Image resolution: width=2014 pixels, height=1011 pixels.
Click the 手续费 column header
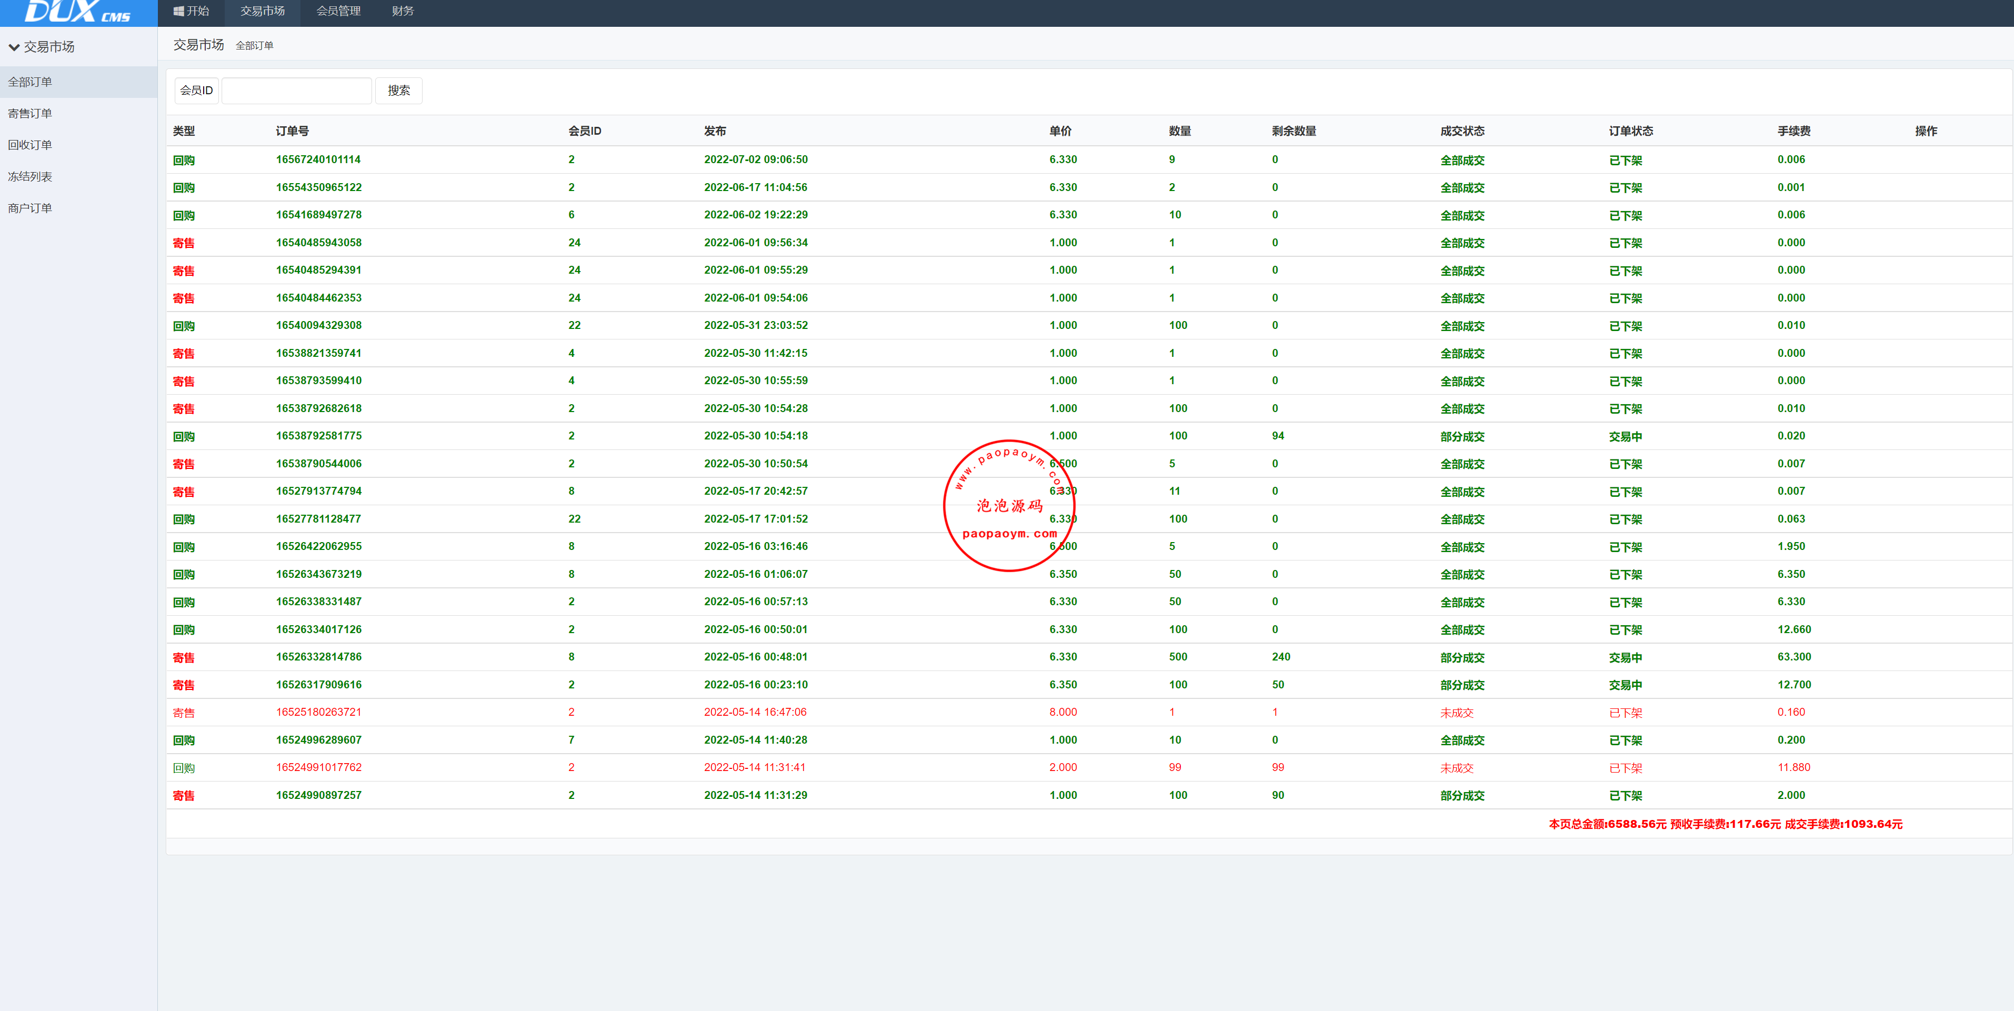click(x=1793, y=132)
